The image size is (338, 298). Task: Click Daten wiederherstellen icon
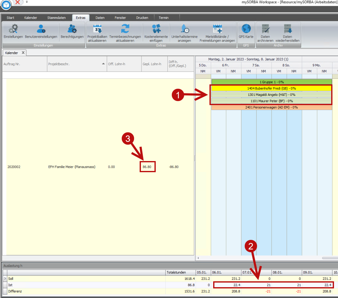[x=287, y=30]
